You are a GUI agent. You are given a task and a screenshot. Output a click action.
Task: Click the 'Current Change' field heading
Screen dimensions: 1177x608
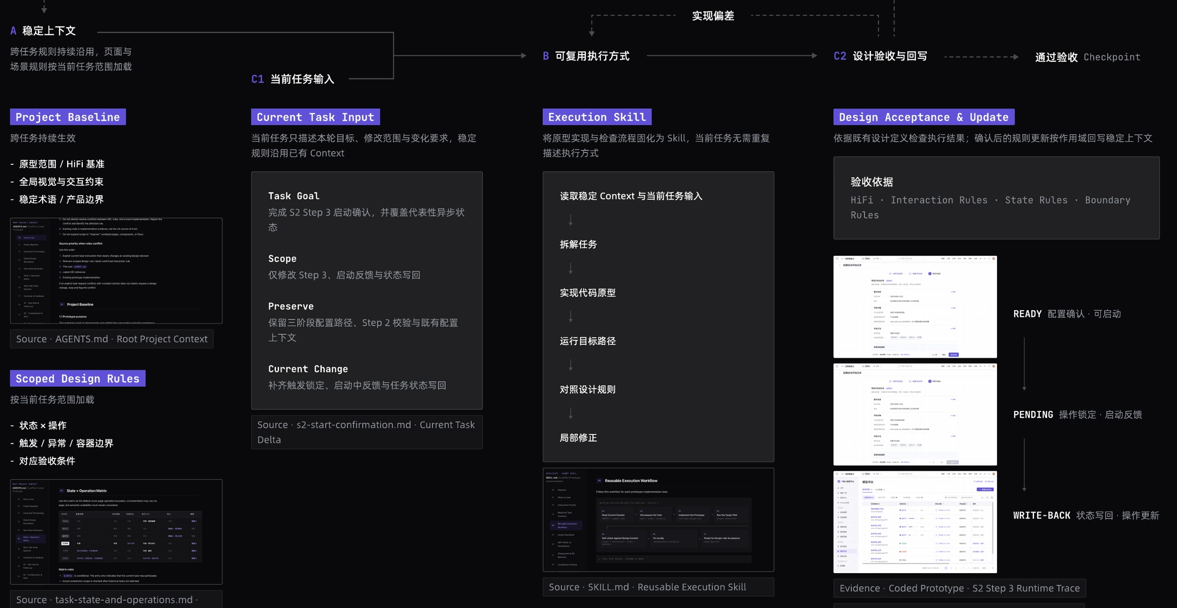[308, 369]
